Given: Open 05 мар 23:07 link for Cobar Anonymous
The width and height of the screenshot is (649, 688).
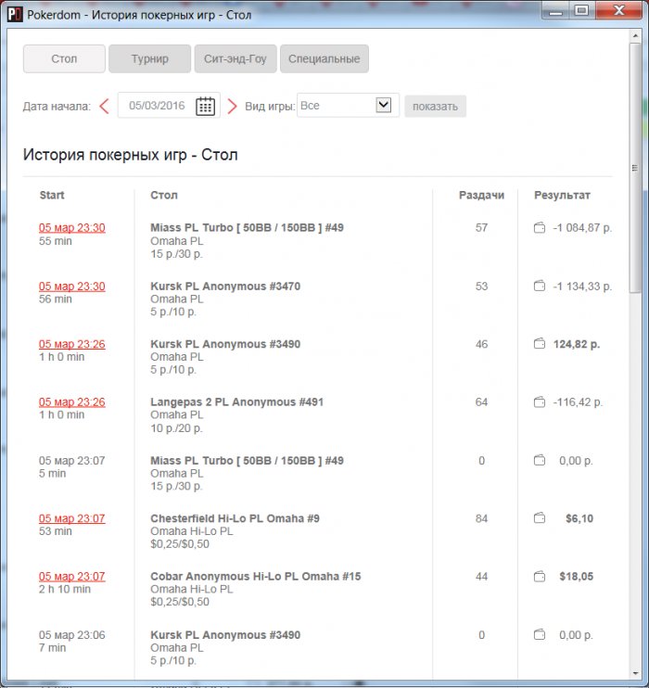Looking at the screenshot, I should [72, 576].
